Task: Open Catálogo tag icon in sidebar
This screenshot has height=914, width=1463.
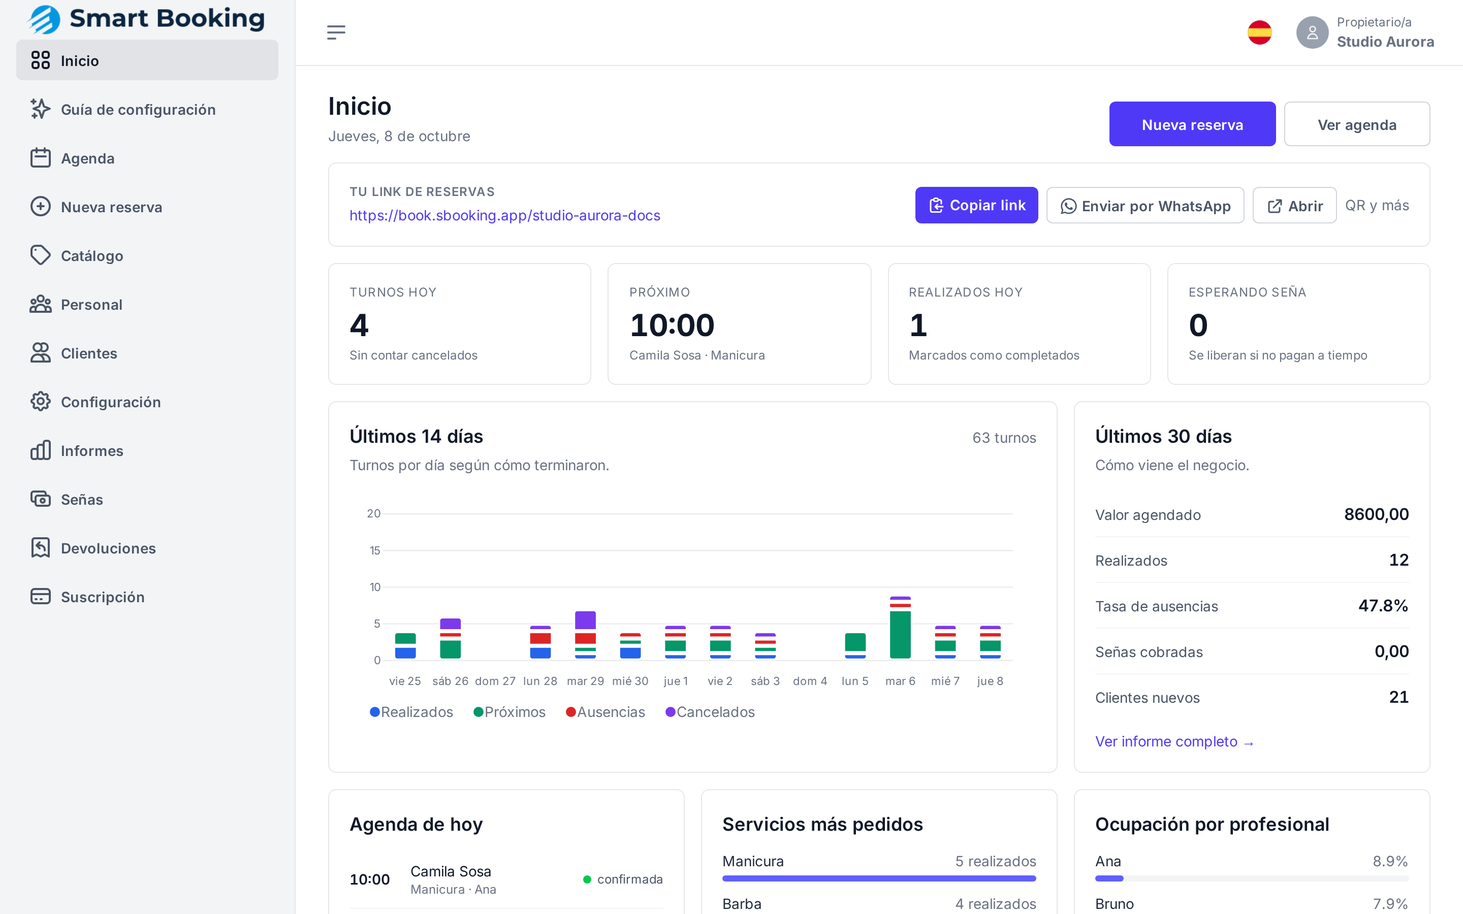Action: click(x=41, y=256)
